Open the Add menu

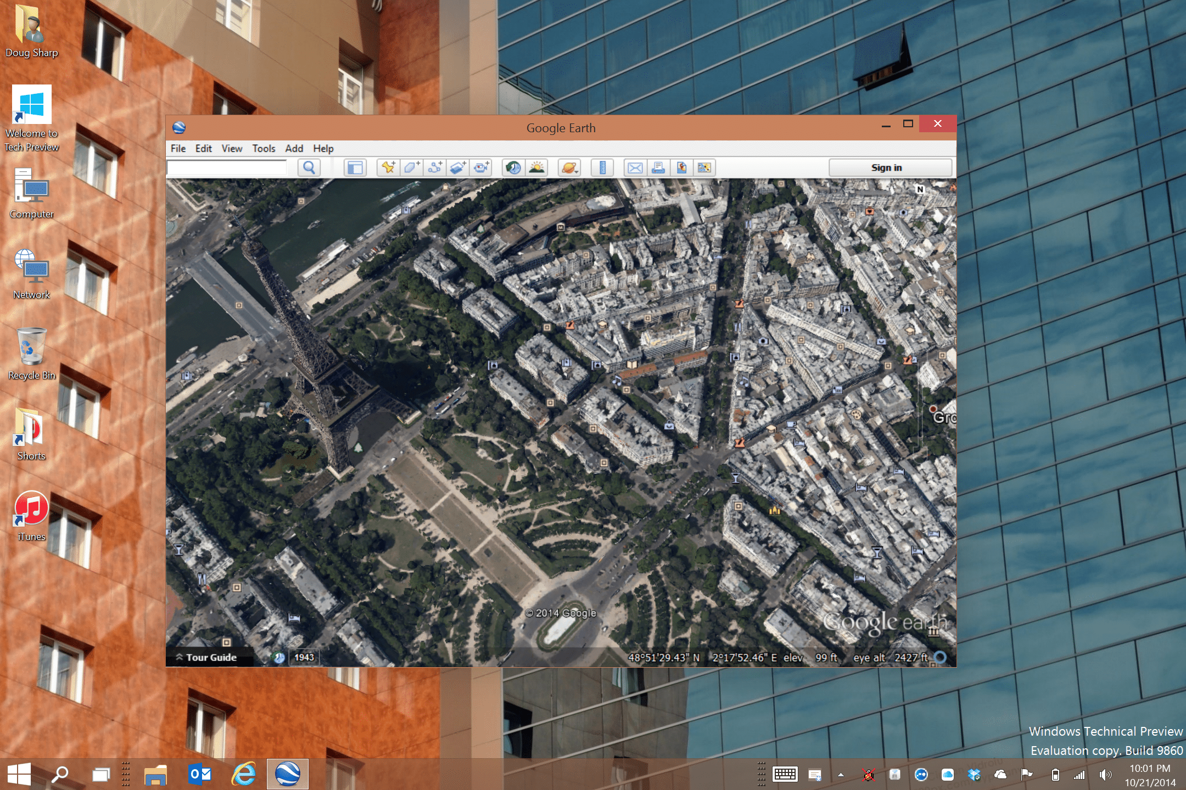click(294, 149)
